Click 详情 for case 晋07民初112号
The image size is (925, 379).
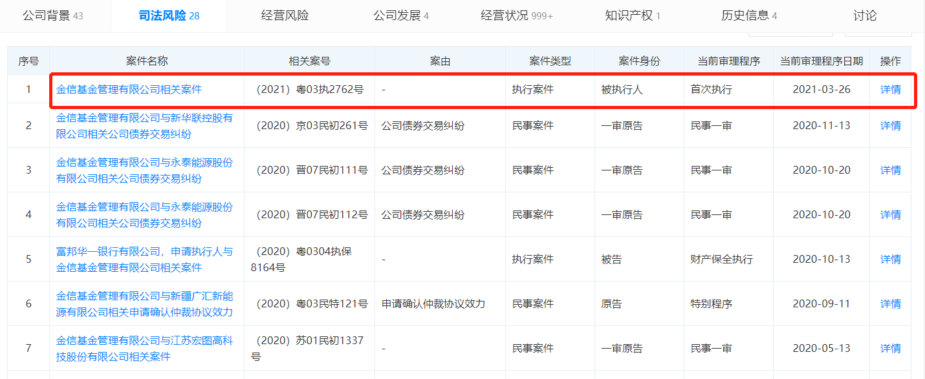point(890,215)
